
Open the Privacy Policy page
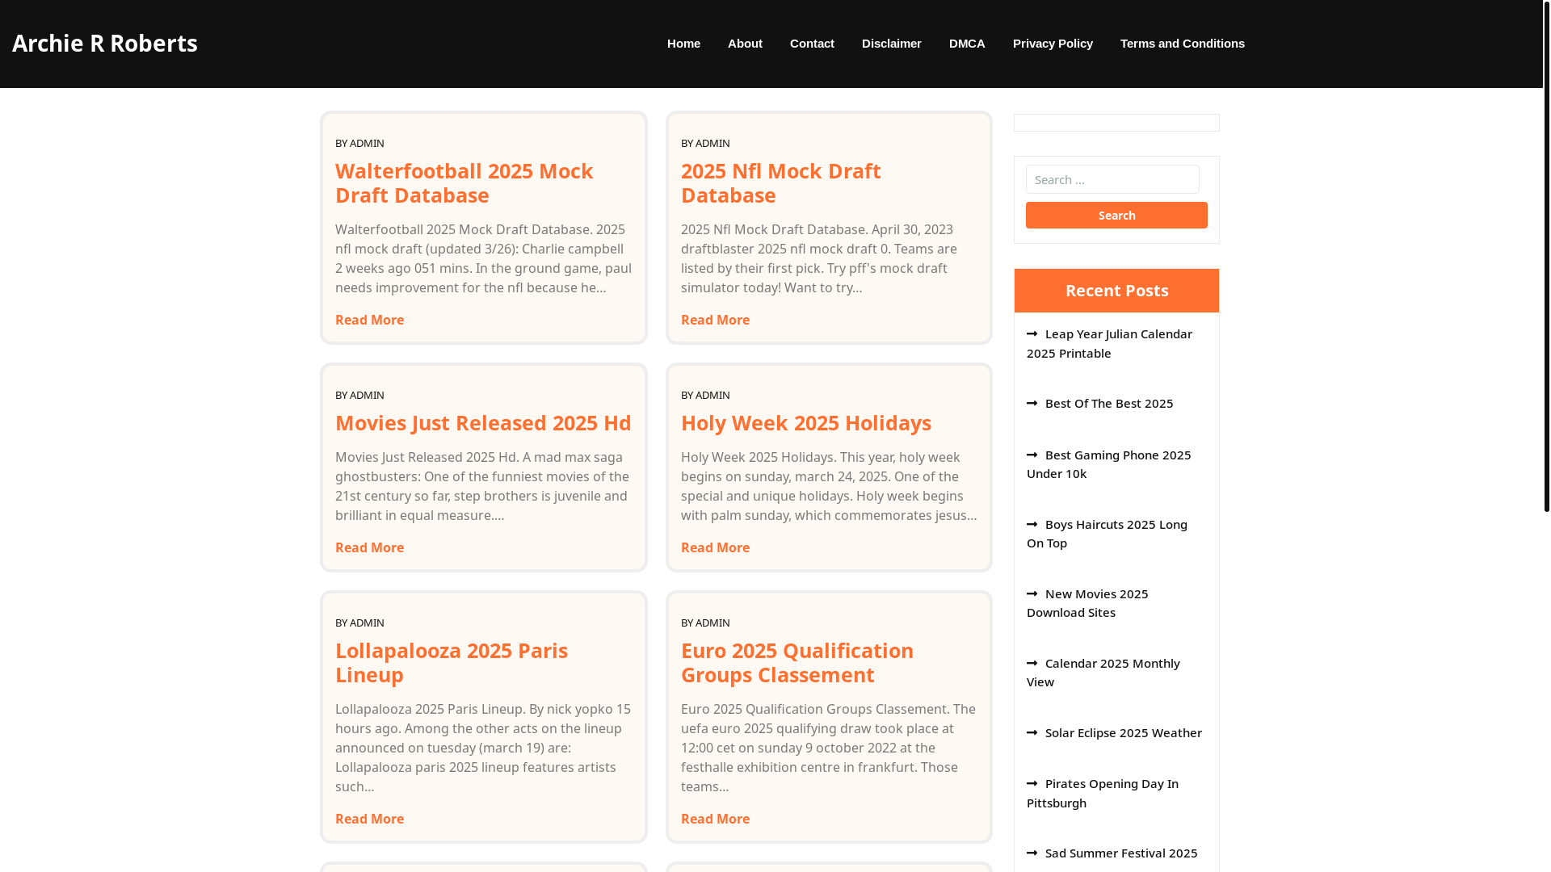pyautogui.click(x=1053, y=44)
